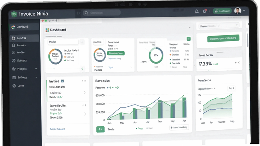Open the first notification bell
The width and height of the screenshot is (260, 146).
(x=197, y=11)
